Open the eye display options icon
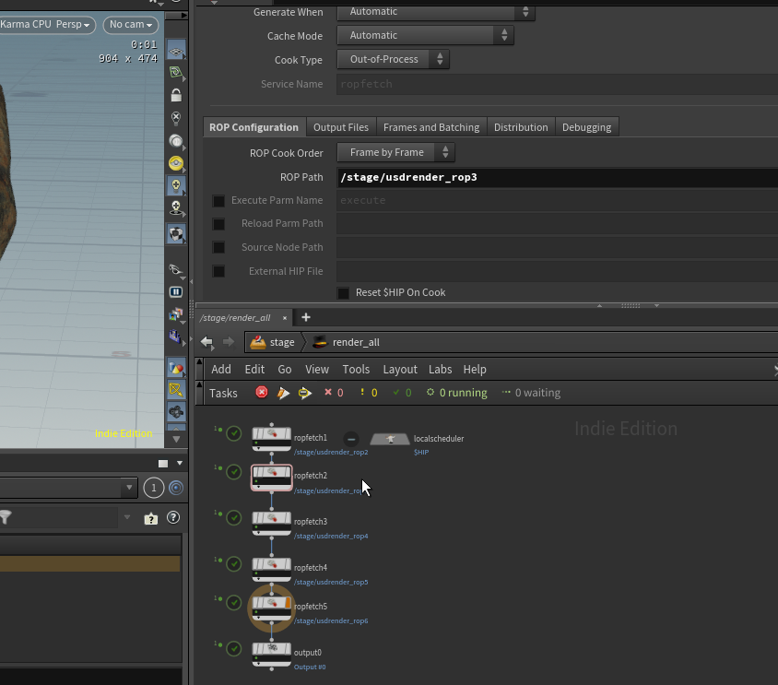This screenshot has width=778, height=685. [x=176, y=269]
